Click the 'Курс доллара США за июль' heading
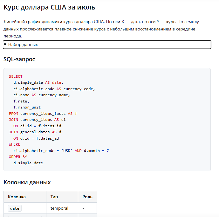Viewport: 219px width, 217px height. (49, 7)
